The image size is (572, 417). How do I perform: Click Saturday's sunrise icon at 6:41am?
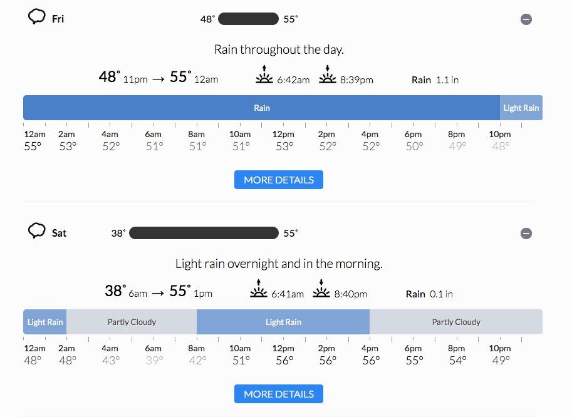tap(259, 289)
